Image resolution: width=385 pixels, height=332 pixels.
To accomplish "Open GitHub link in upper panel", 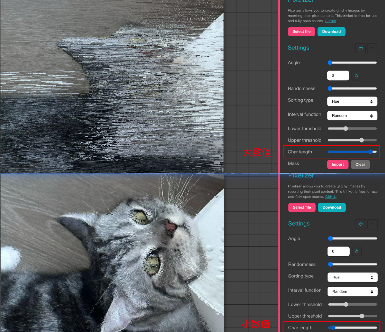I will 330,21.
